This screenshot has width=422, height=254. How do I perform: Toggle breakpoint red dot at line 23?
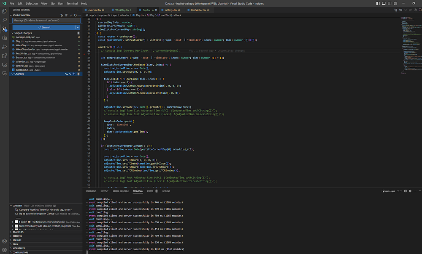[x=85, y=54]
